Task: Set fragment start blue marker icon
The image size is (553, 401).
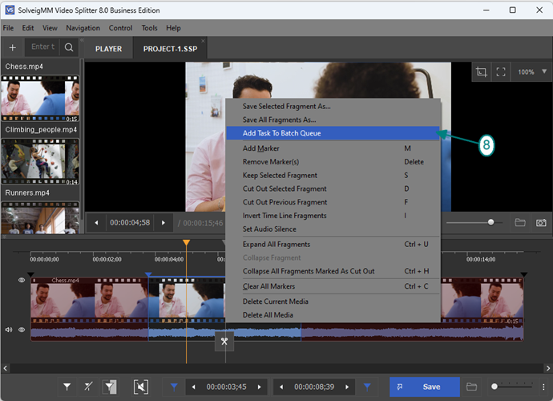Action: click(174, 387)
